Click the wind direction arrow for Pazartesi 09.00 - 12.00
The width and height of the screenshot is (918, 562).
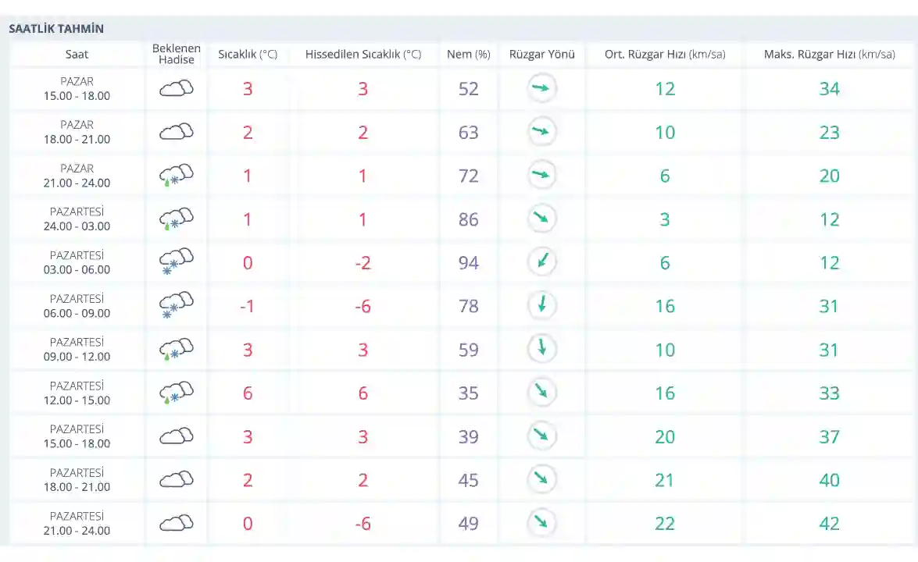(541, 349)
